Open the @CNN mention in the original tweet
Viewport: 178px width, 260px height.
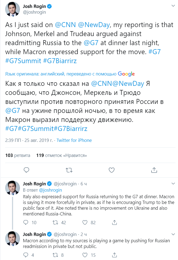coord(65,25)
